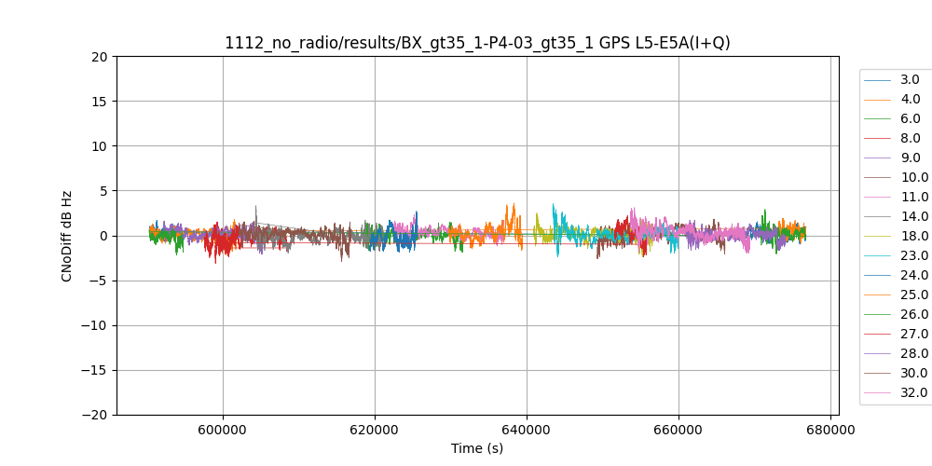This screenshot has width=932, height=466.
Task: Click legend entry 30.0
Action: tap(913, 374)
